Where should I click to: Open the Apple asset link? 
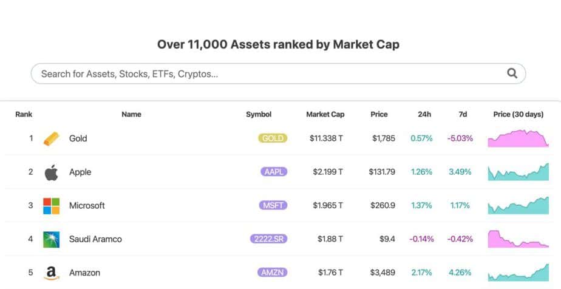[x=80, y=172]
